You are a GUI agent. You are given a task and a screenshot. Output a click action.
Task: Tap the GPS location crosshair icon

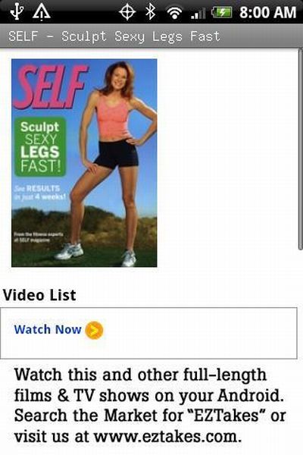127,12
